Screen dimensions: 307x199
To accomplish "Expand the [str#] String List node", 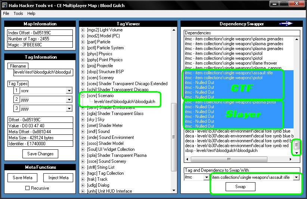I will [x=83, y=167].
